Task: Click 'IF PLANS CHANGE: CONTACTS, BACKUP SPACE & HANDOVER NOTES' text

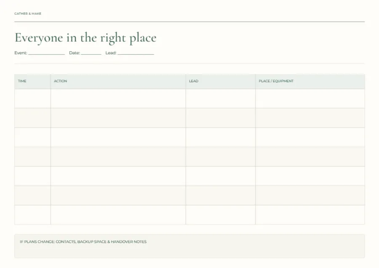Action: click(83, 241)
